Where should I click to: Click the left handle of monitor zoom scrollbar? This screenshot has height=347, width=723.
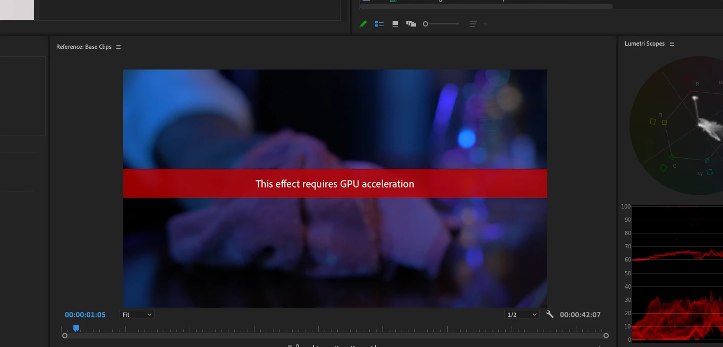(65, 335)
